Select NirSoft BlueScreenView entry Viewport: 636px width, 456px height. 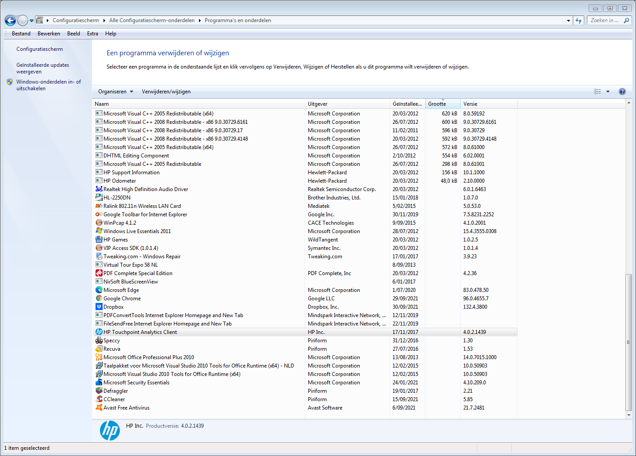pyautogui.click(x=306, y=282)
